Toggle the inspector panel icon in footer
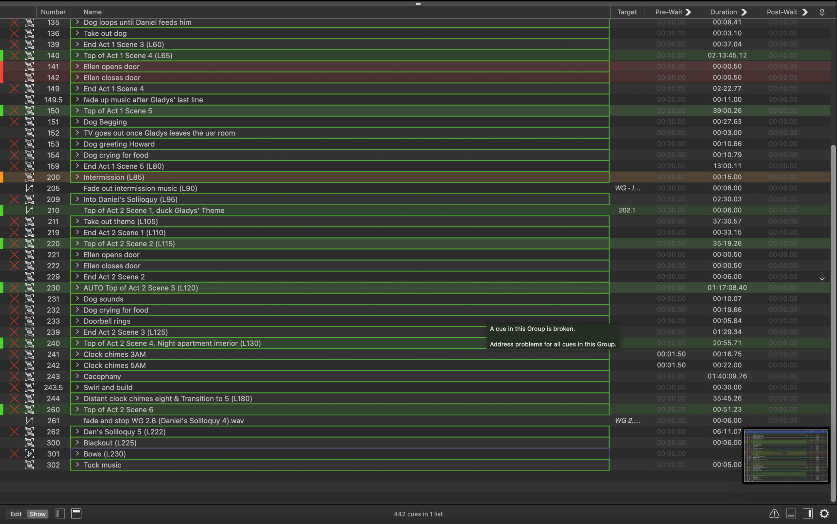The width and height of the screenshot is (837, 524). tap(791, 513)
